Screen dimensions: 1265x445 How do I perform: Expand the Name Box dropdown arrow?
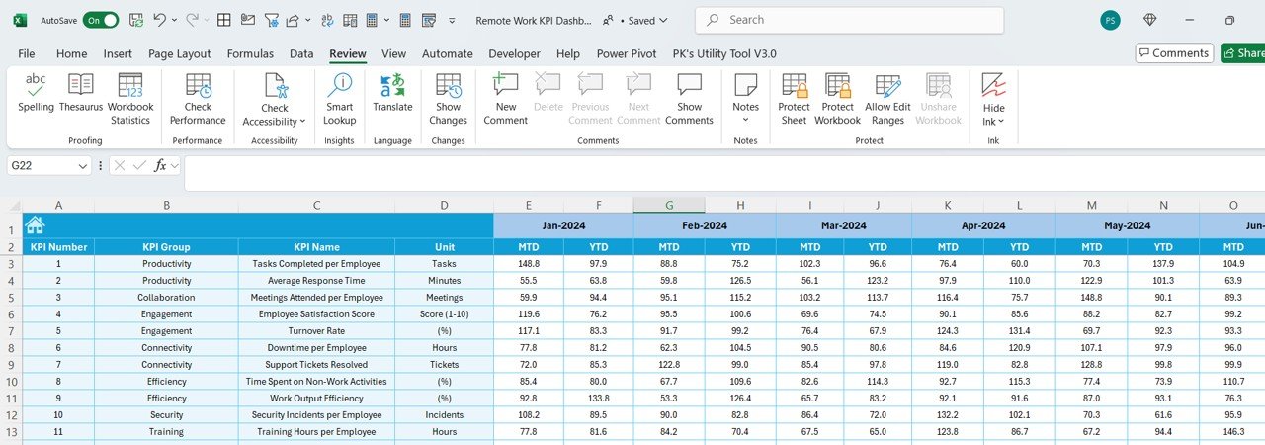coord(85,166)
